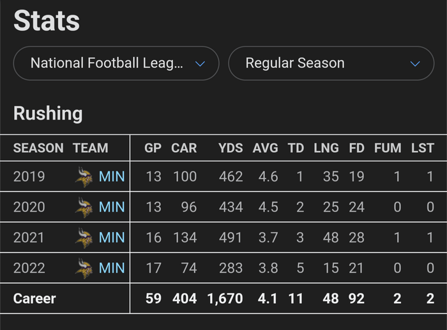Open the MIN team link for 2020

click(x=112, y=207)
